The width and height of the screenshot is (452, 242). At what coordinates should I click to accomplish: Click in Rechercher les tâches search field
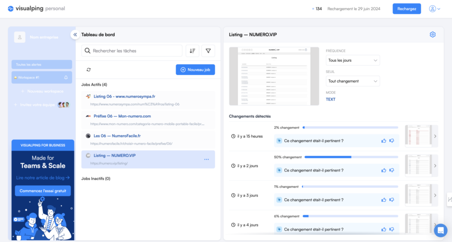(132, 51)
